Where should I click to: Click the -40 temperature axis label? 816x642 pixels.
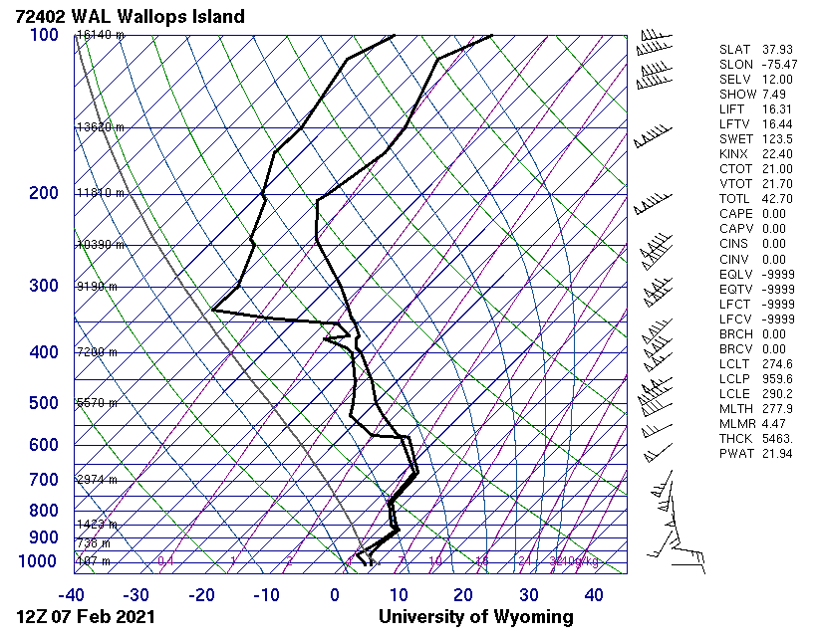[x=71, y=594]
